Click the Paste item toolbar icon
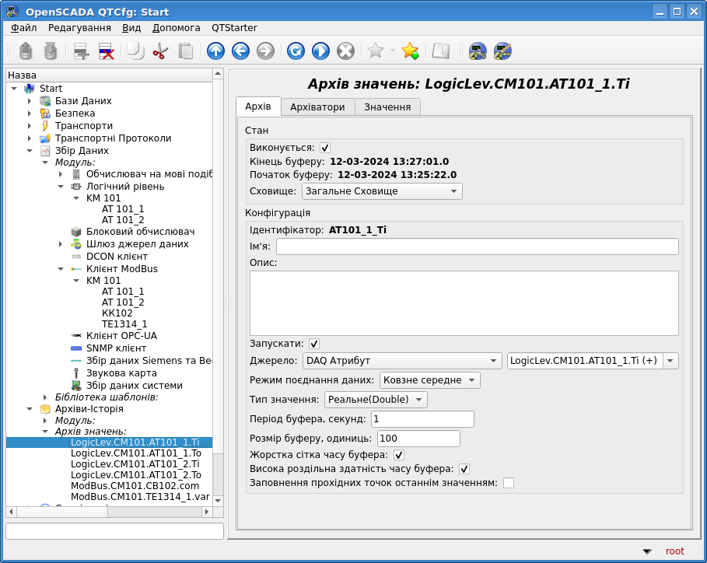The width and height of the screenshot is (707, 563). tap(185, 51)
